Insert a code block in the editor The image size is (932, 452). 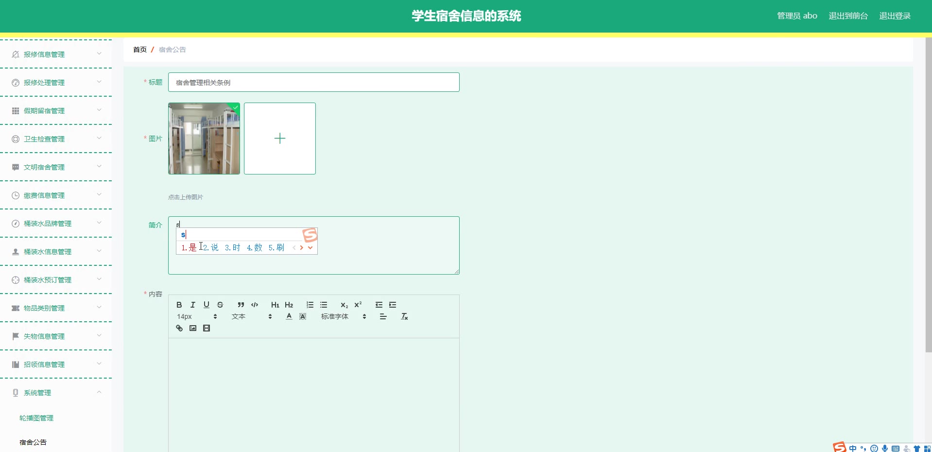tap(255, 305)
